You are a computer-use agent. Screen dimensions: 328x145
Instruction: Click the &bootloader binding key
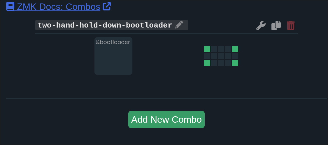click(x=113, y=56)
